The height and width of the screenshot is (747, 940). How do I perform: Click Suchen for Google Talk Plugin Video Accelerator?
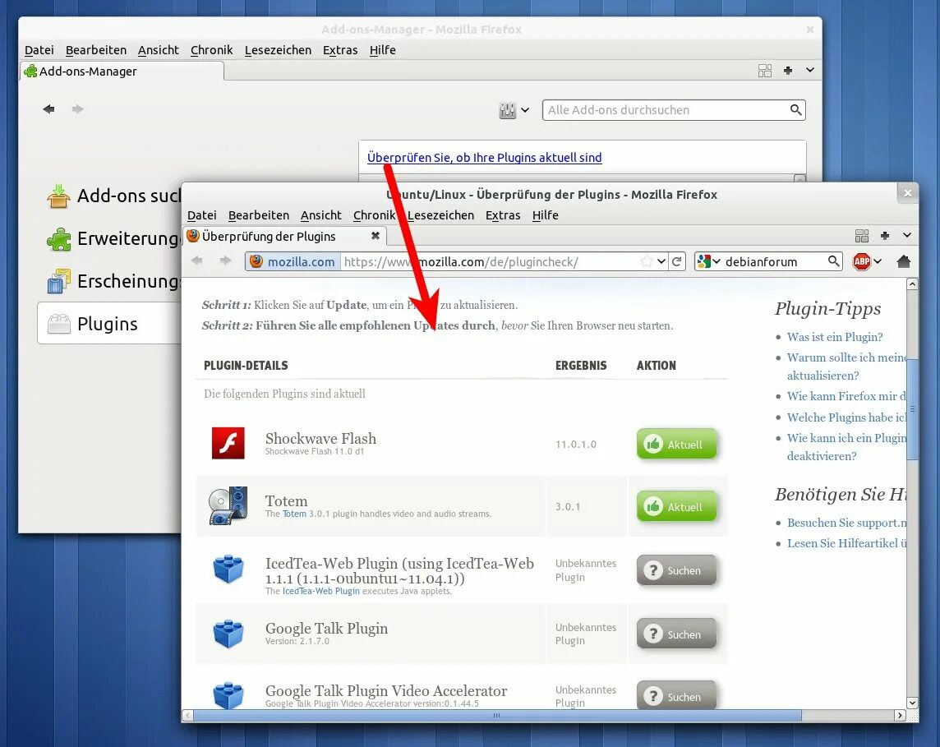(x=676, y=696)
